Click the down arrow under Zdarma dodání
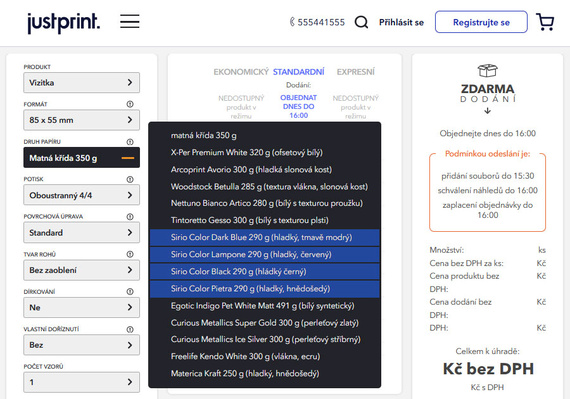This screenshot has height=399, width=570. (488, 110)
